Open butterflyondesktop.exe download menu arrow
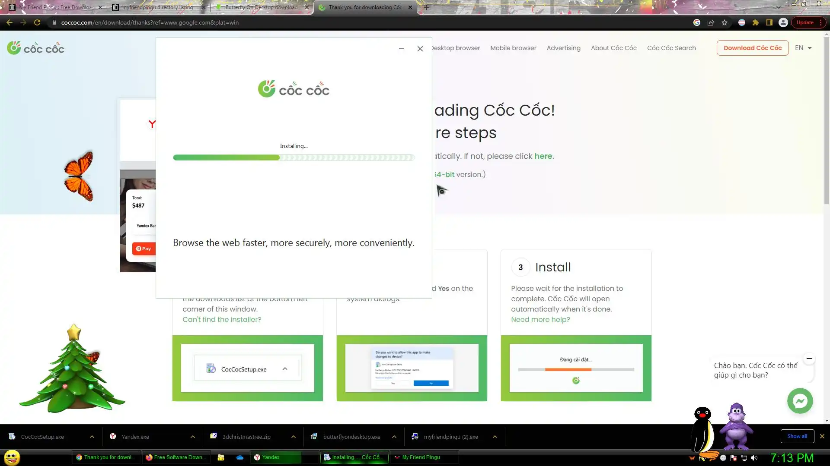This screenshot has height=466, width=830. 394,437
